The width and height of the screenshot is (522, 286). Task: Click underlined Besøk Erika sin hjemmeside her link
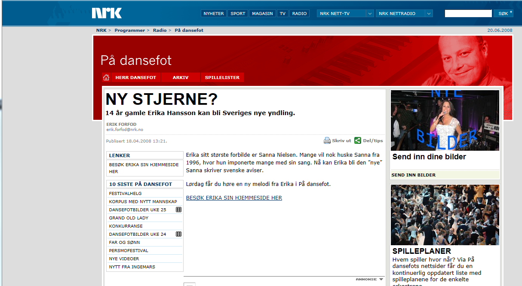click(234, 198)
